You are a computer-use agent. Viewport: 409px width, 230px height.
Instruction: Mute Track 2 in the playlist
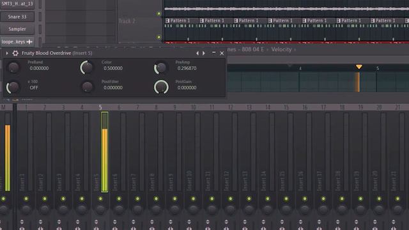click(x=158, y=37)
